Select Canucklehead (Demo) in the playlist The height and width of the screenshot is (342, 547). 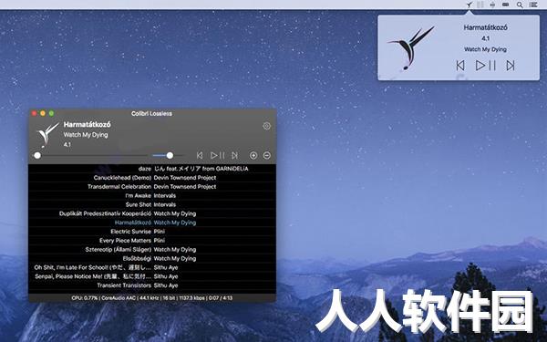152,178
